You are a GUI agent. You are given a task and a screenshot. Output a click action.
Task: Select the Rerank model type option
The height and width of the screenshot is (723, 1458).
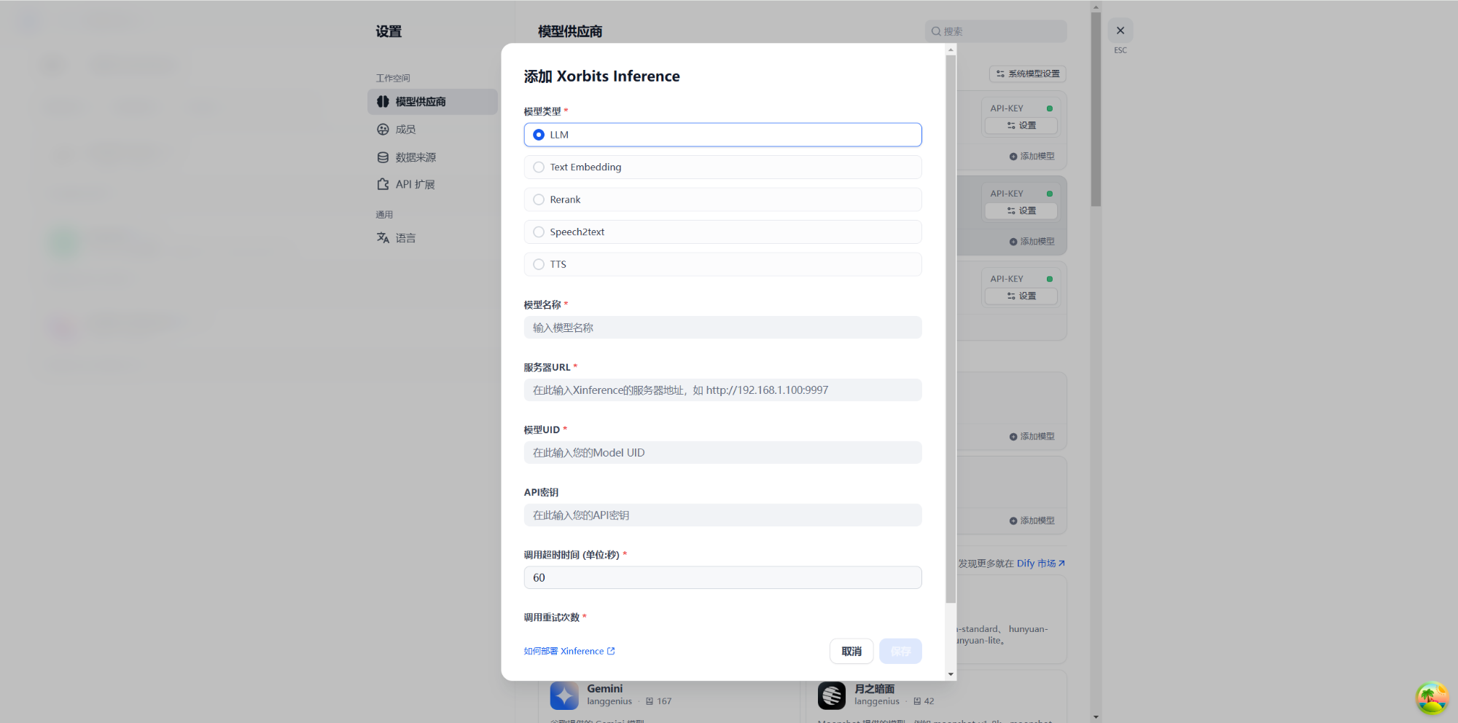[722, 199]
